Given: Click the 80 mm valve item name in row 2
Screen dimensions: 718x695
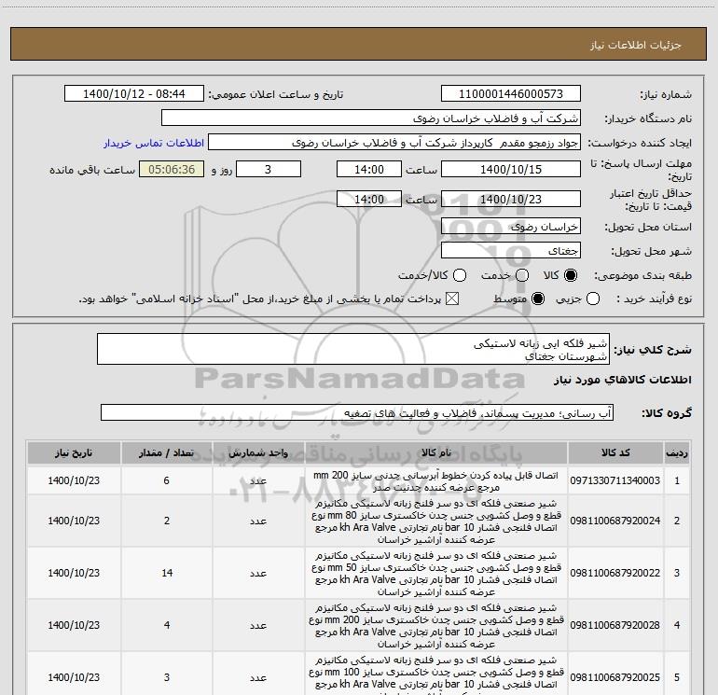Looking at the screenshot, I should 436,521.
